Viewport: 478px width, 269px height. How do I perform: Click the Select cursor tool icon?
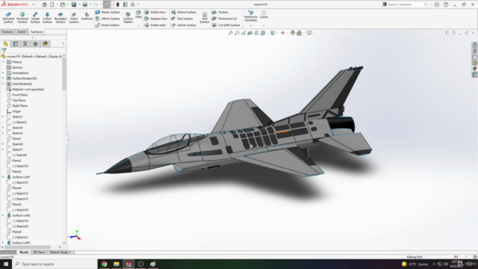107,4
